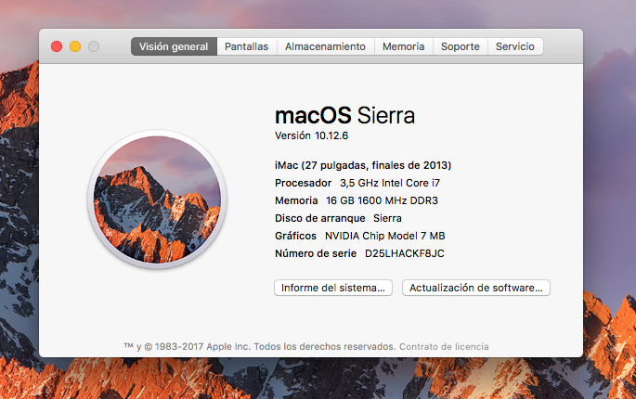636x399 pixels.
Task: Open the Servicio tab
Action: 515,46
